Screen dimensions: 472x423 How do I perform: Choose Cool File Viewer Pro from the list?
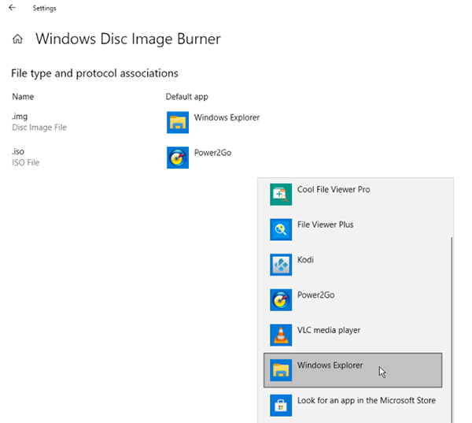tap(352, 195)
